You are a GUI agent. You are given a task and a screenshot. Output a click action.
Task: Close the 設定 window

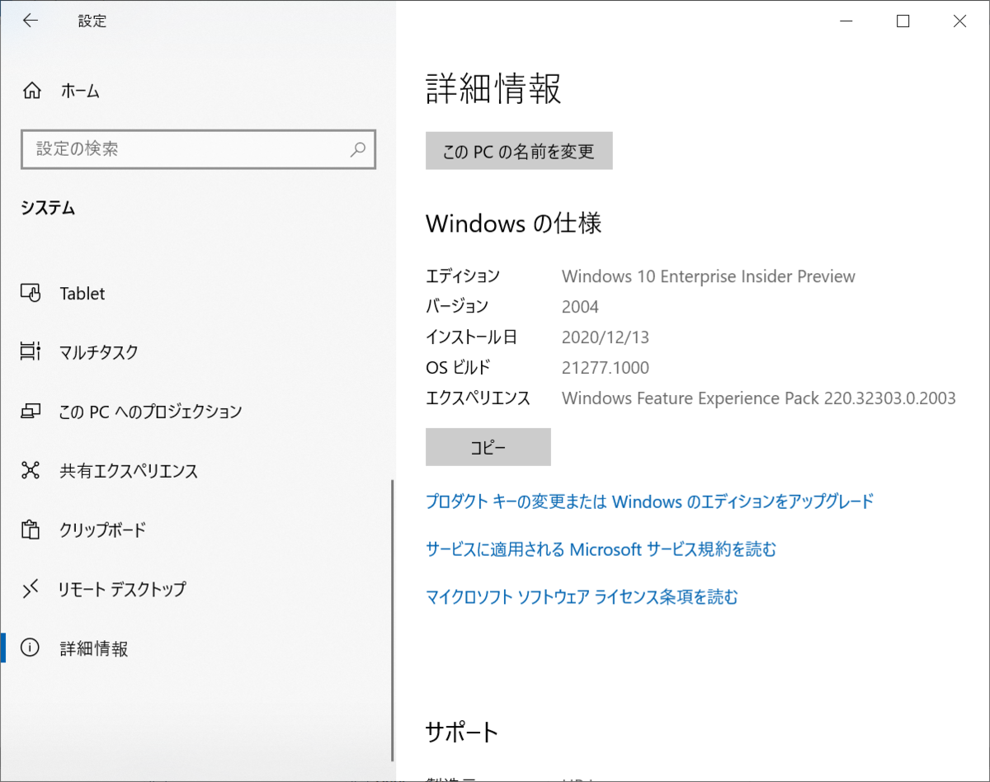pyautogui.click(x=959, y=21)
